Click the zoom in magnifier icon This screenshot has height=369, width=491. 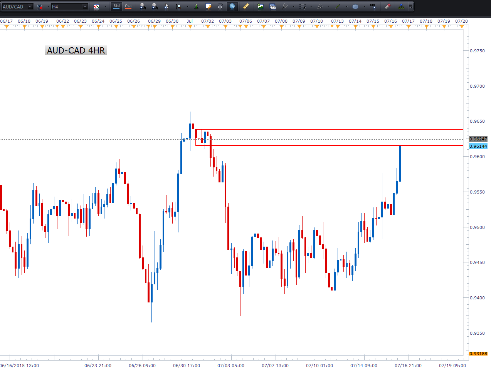tap(143, 7)
